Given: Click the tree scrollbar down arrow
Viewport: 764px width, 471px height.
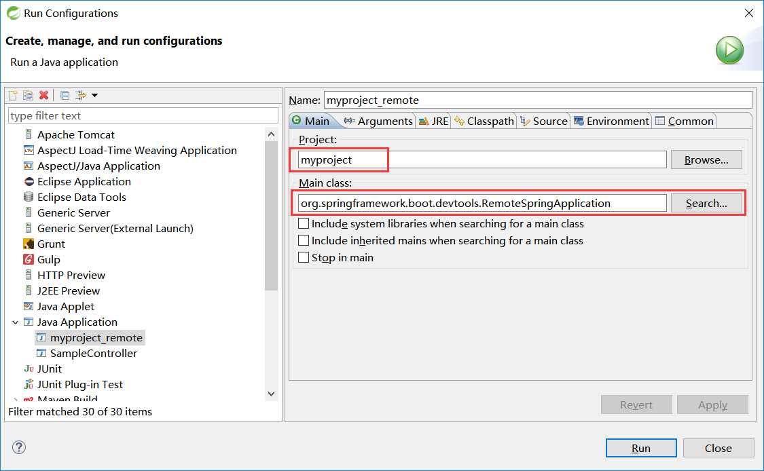Looking at the screenshot, I should point(272,394).
